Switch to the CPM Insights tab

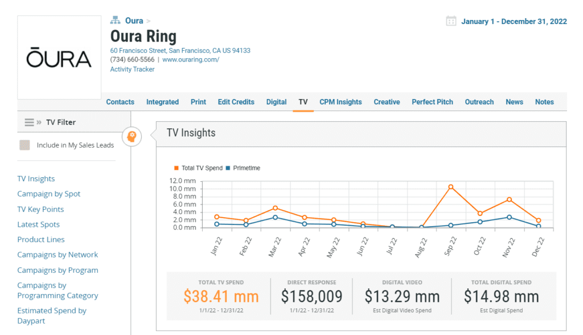coord(340,102)
